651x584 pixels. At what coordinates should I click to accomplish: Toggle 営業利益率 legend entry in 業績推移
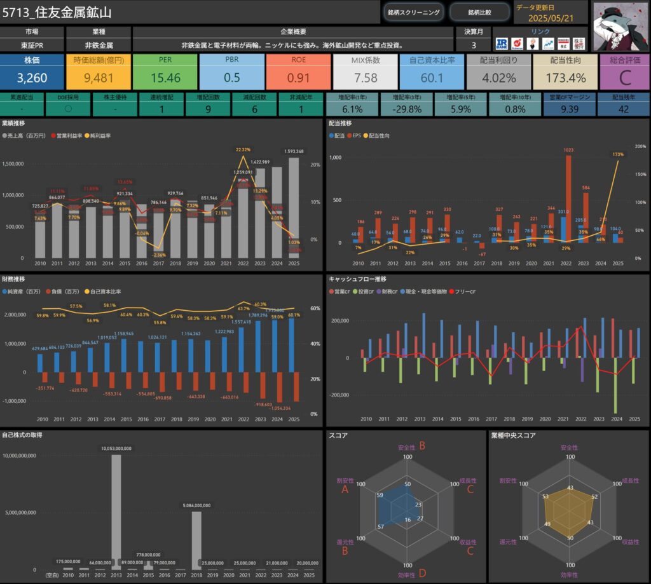pos(66,136)
